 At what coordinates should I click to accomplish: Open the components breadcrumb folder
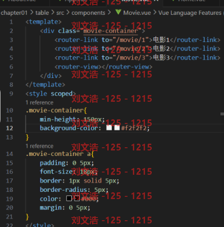pyautogui.click(x=88, y=13)
